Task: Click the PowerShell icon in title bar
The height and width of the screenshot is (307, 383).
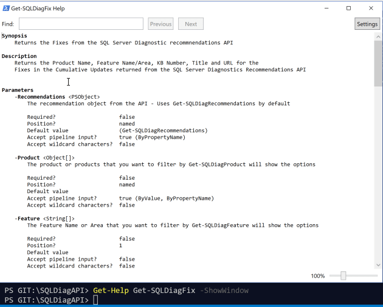Action: coord(6,9)
